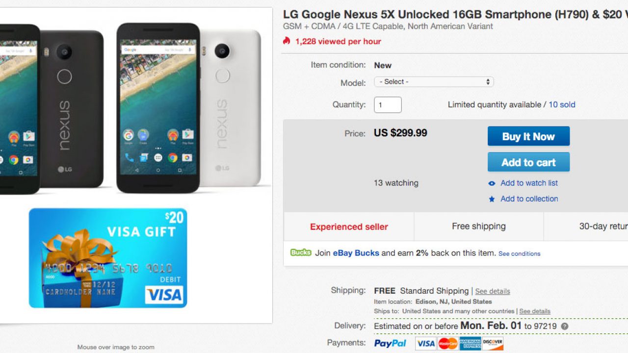Click the MasterCard payment icon
The height and width of the screenshot is (353, 628).
tap(447, 343)
